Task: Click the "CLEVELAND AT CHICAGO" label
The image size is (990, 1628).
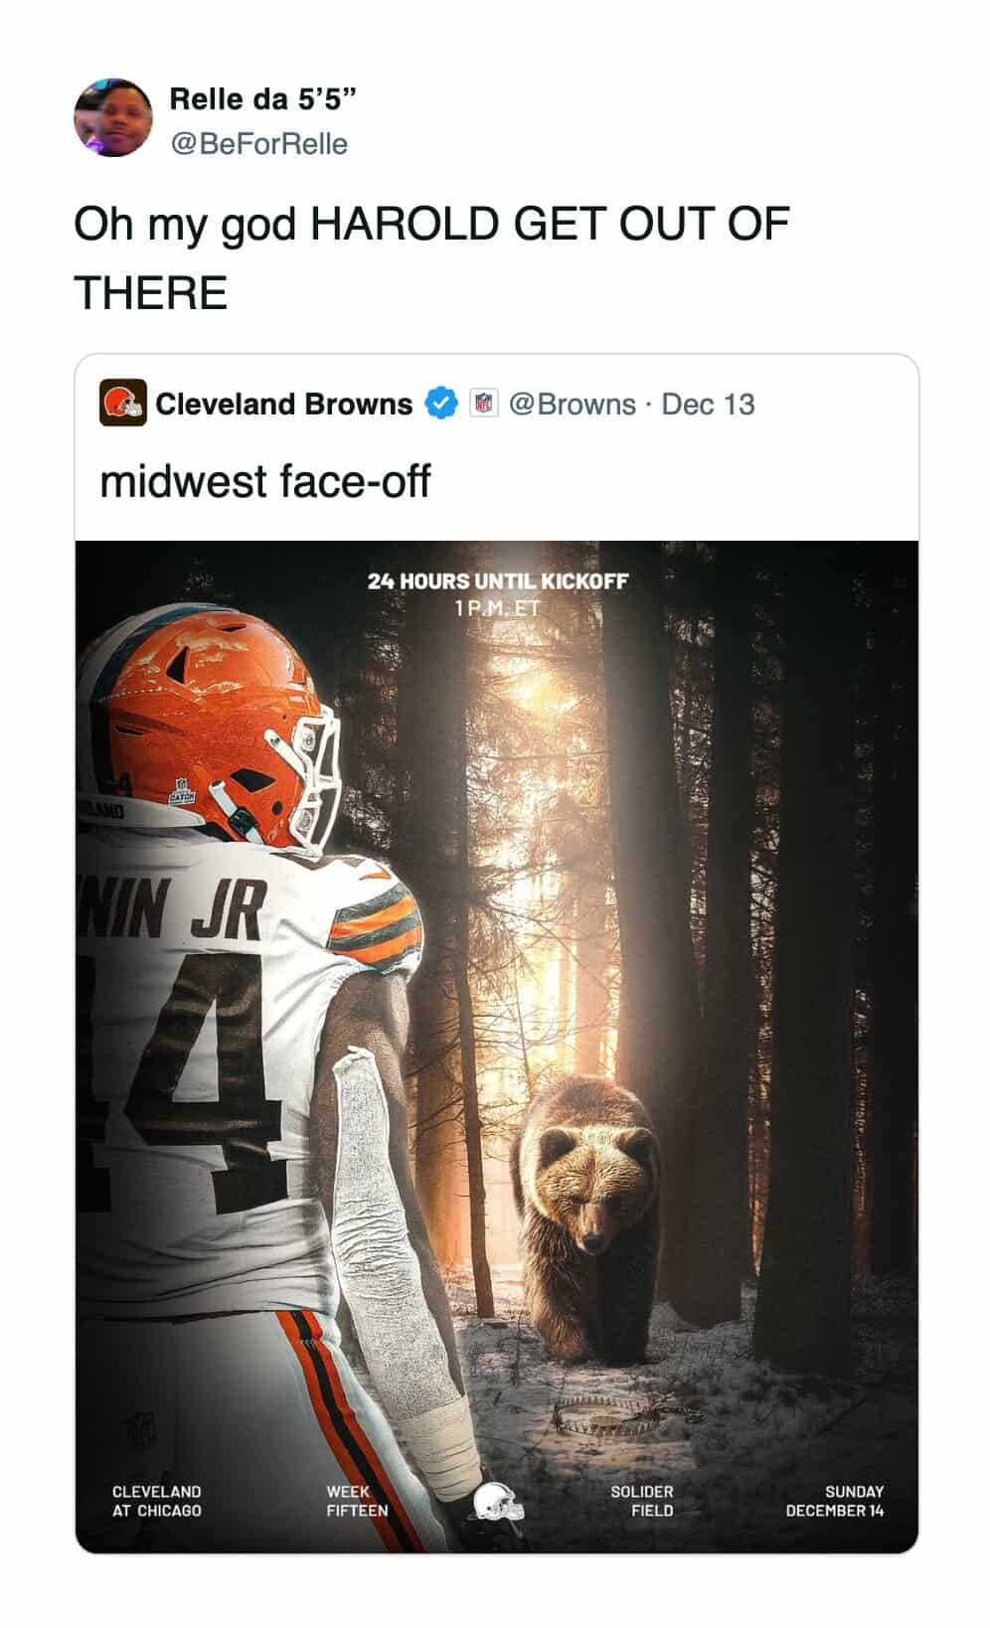Action: pyautogui.click(x=156, y=1501)
